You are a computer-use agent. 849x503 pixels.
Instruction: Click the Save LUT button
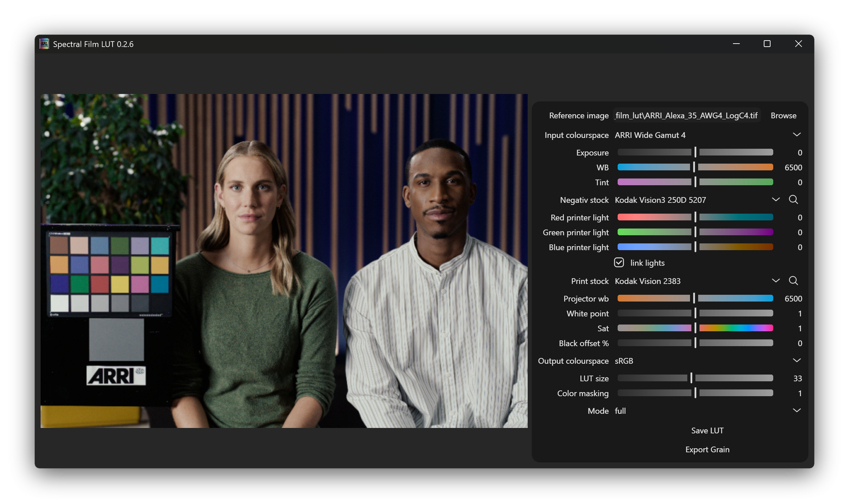click(707, 430)
